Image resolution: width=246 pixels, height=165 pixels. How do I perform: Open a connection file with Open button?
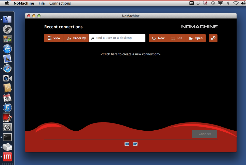pyautogui.click(x=196, y=38)
